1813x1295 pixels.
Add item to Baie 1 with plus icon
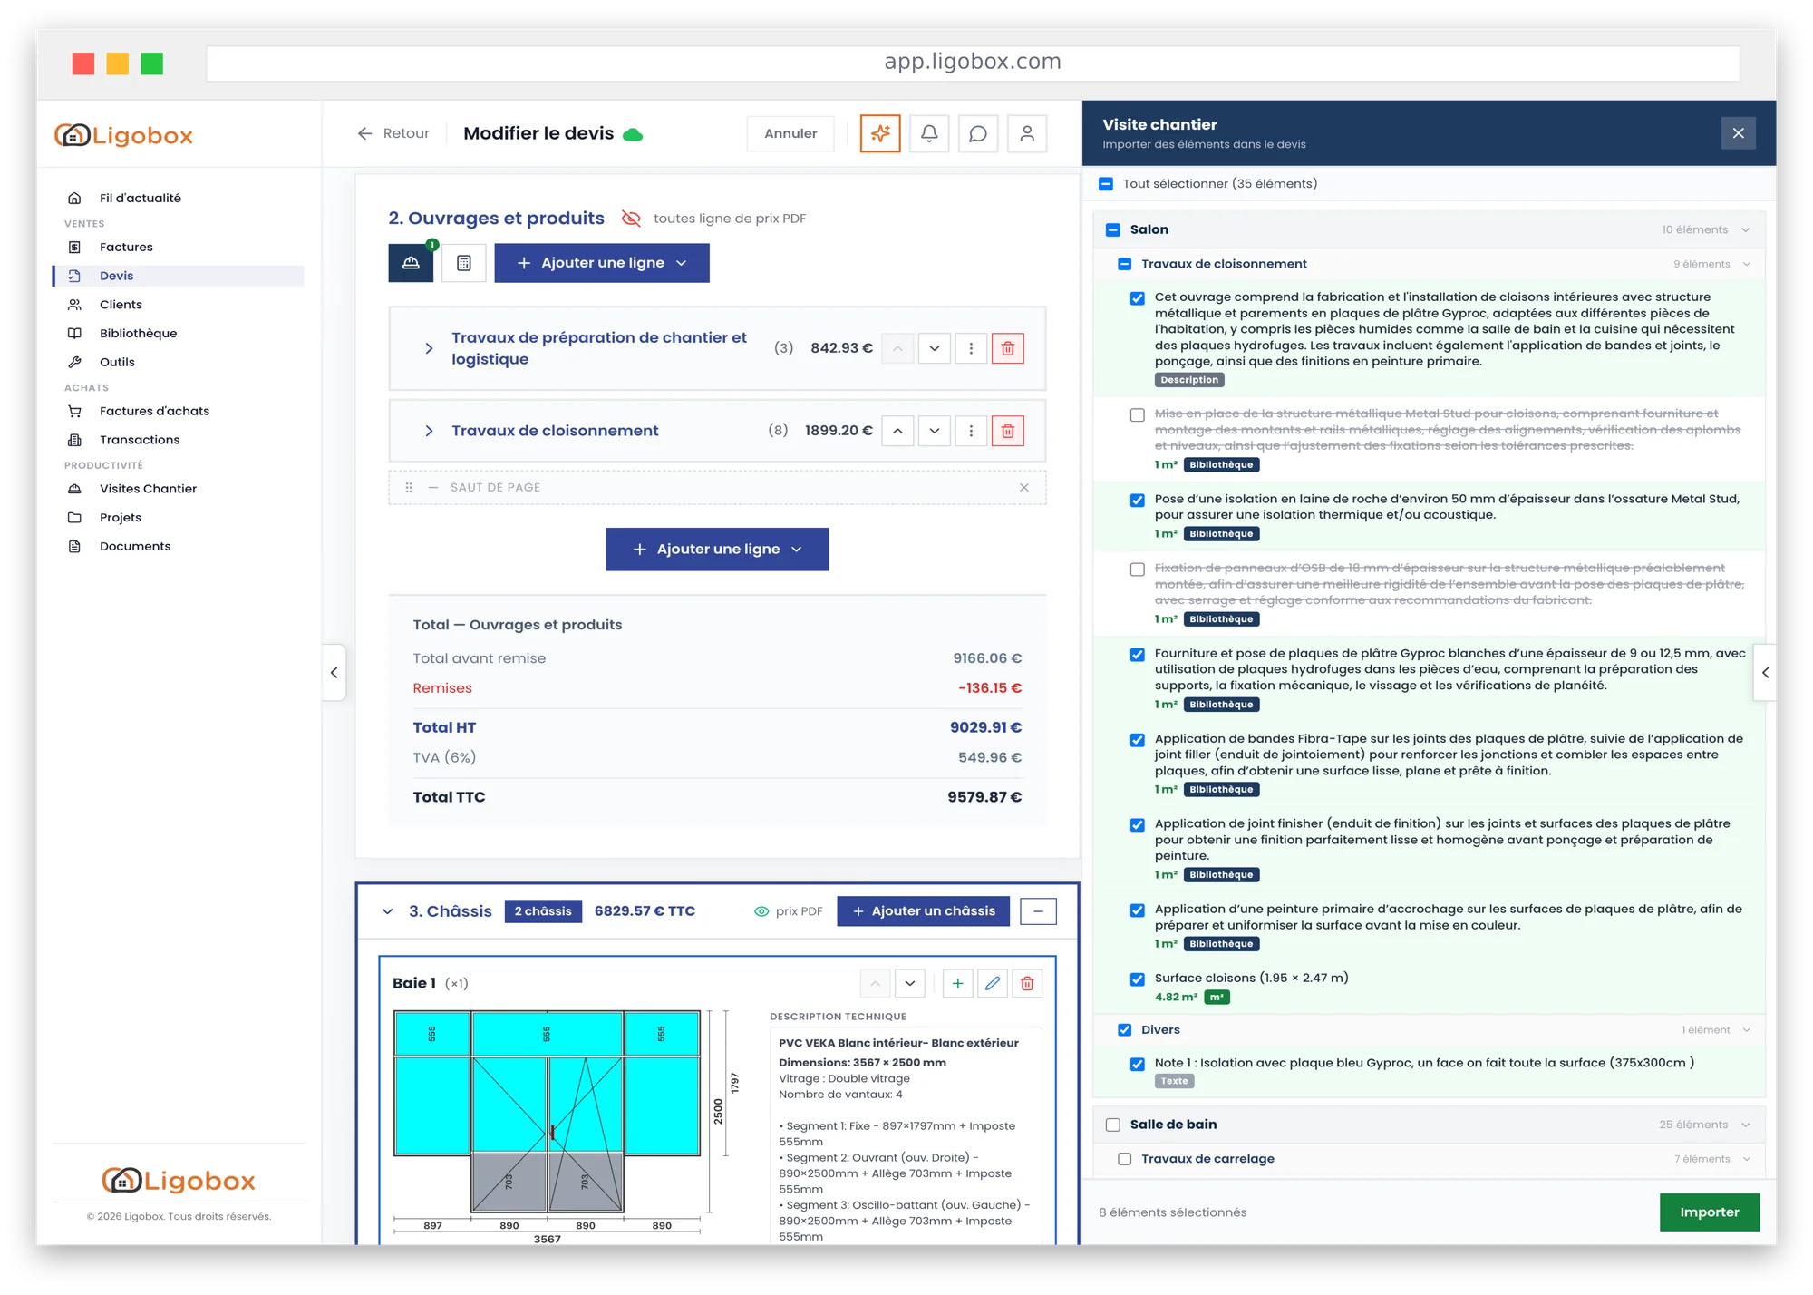tap(957, 983)
